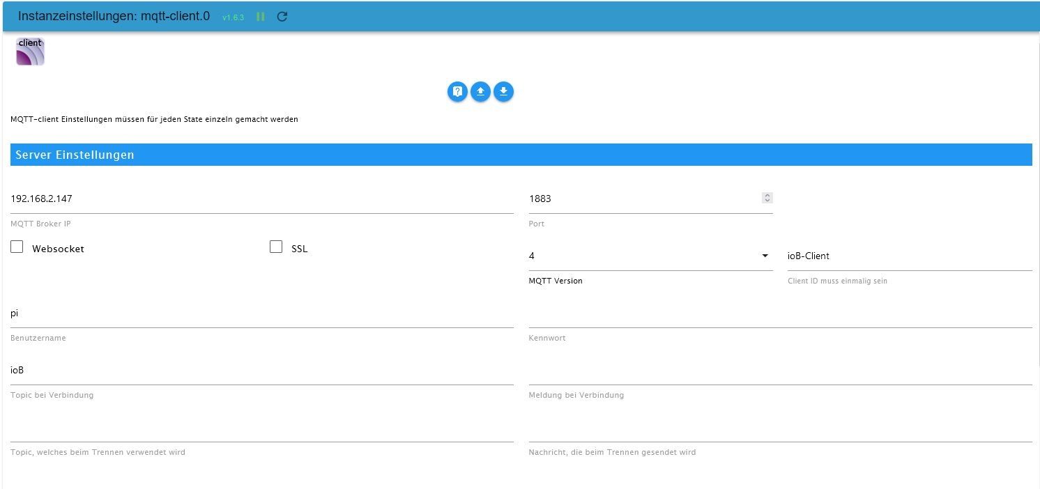Click the Instanzeinstellungen: mqtt-client.0 title

coord(114,16)
